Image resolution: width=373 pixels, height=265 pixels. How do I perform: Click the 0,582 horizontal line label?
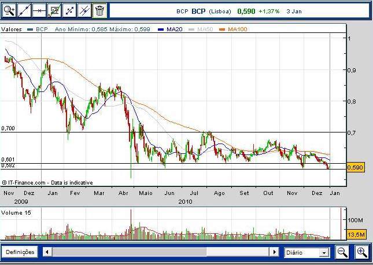click(x=8, y=165)
